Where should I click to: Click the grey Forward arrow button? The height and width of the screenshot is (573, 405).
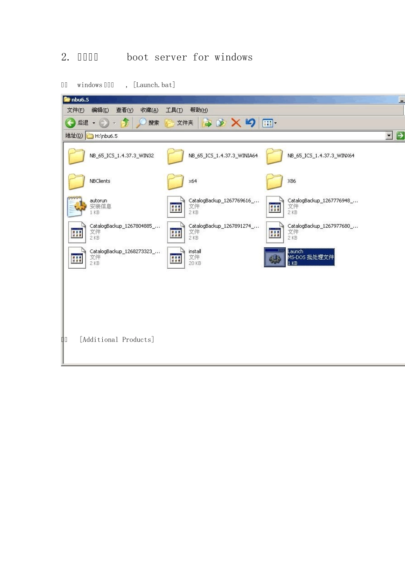coord(104,123)
